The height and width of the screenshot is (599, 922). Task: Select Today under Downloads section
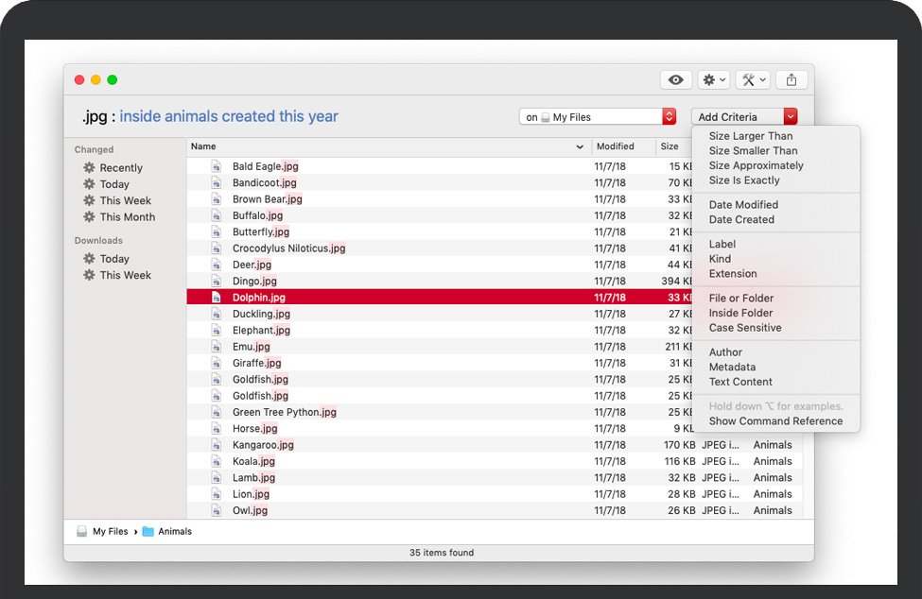tap(114, 259)
